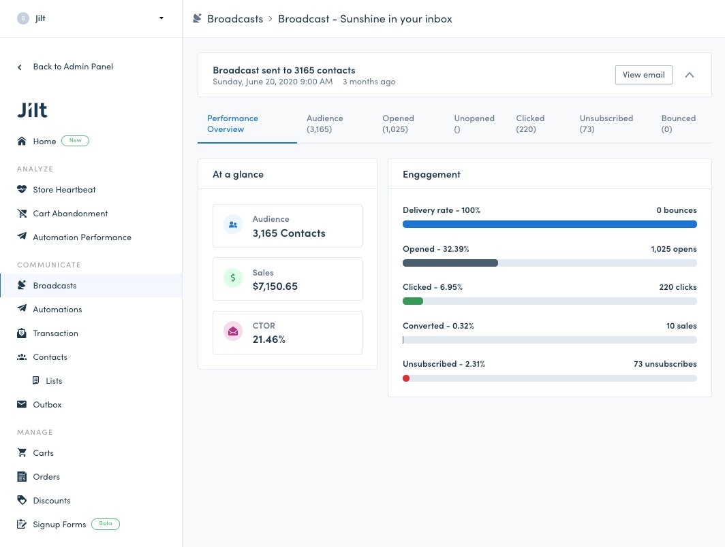725x547 pixels.
Task: Click the Transaction receipt icon
Action: [x=22, y=333]
